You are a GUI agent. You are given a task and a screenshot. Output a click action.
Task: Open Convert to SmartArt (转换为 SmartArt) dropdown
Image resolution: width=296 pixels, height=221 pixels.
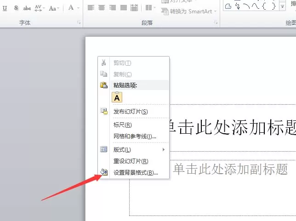189,11
